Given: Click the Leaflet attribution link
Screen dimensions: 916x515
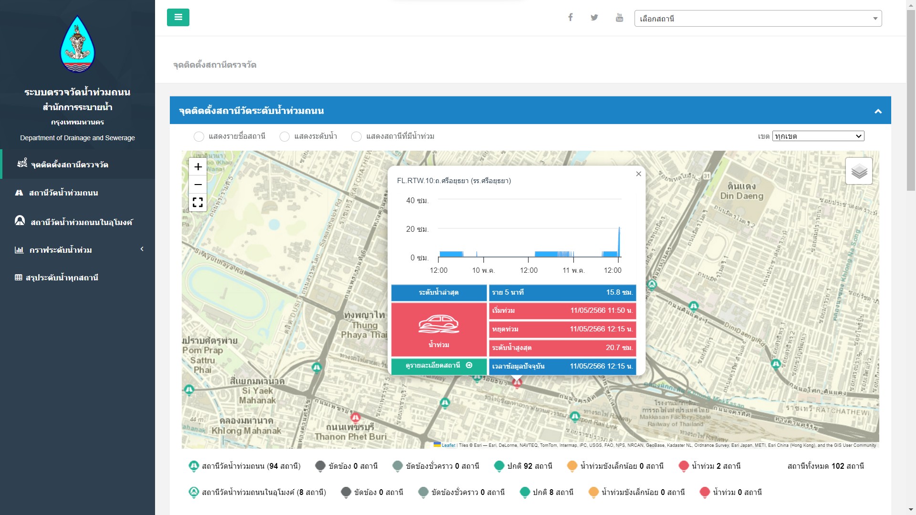Looking at the screenshot, I should [x=448, y=445].
